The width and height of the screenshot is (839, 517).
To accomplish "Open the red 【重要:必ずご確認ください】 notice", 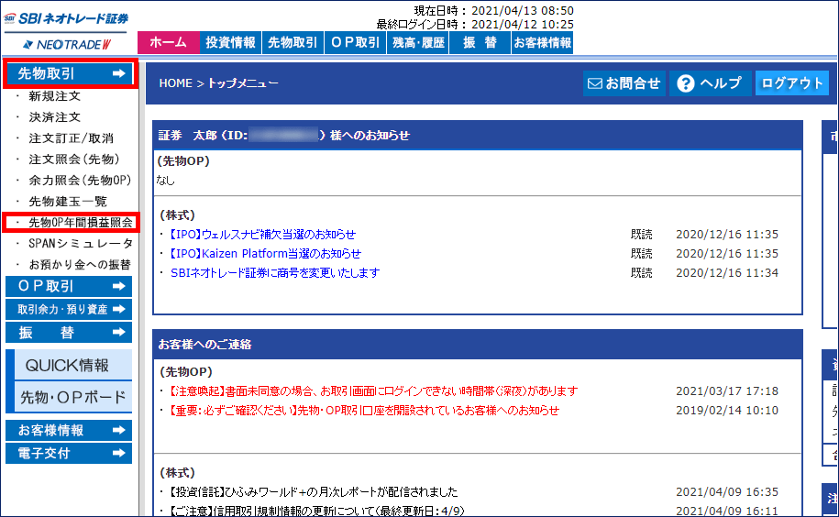I will point(364,410).
